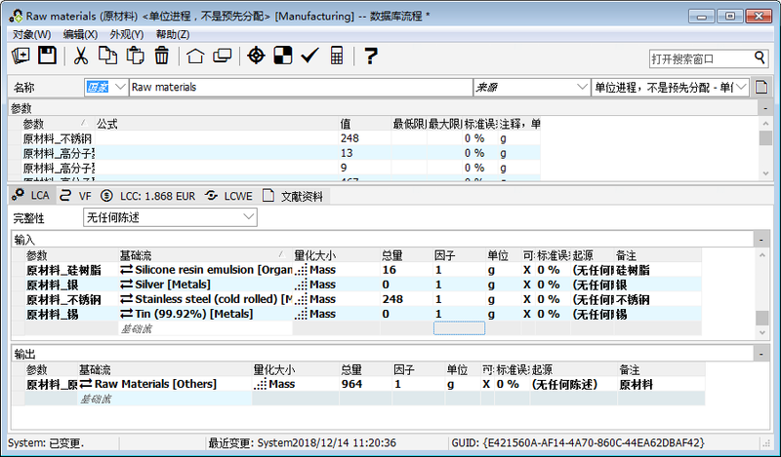Click the new object icon
The height and width of the screenshot is (457, 781).
21,56
